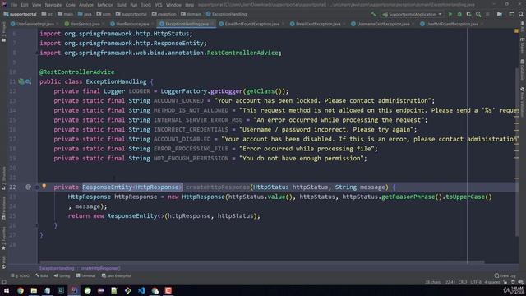This screenshot has width=526, height=296.
Task: Click the UTF-8 encoding status item
Action: (476, 282)
